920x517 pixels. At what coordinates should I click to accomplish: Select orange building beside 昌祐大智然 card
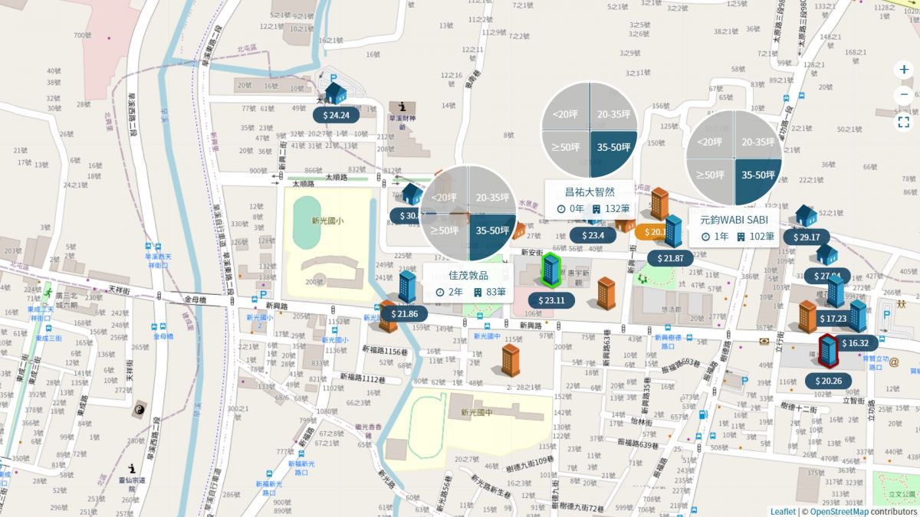[x=659, y=204]
